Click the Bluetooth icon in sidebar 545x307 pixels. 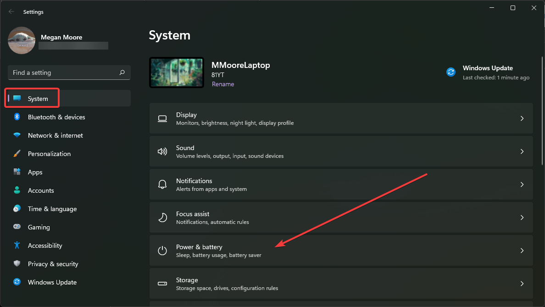tap(17, 117)
